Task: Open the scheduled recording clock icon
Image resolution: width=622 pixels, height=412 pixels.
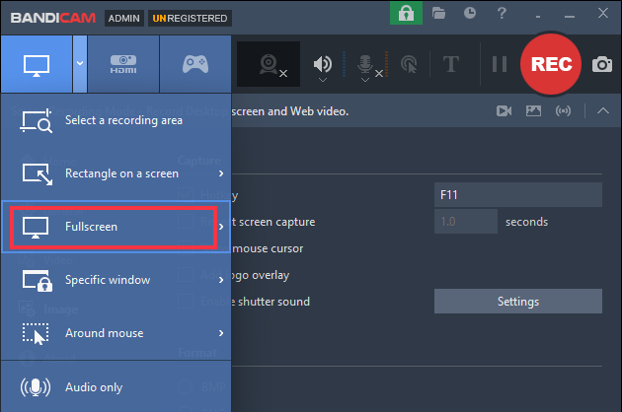Action: click(x=470, y=13)
